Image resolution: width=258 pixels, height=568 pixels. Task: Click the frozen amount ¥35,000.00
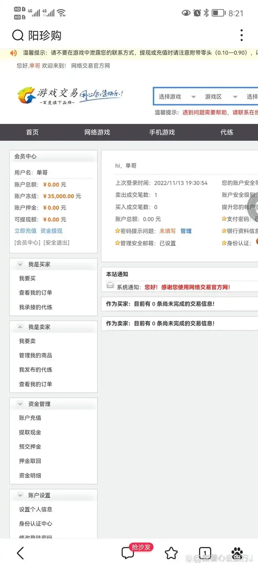59,196
